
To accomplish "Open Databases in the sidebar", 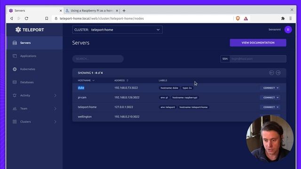I will pyautogui.click(x=34, y=82).
